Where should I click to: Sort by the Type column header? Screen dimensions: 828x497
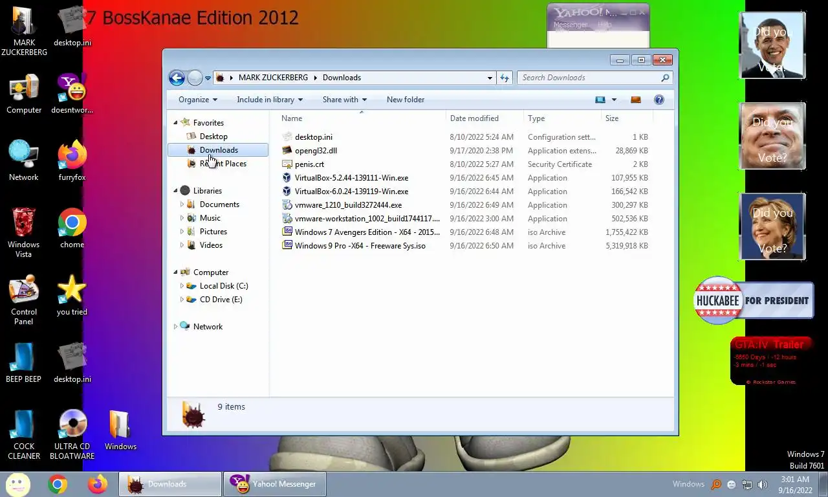pyautogui.click(x=562, y=118)
